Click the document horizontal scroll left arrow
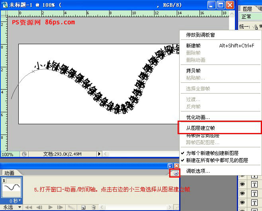This screenshot has width=262, height=211. tap(106, 154)
